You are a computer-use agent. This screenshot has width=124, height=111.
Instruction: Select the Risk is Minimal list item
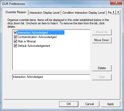[x=27, y=41]
